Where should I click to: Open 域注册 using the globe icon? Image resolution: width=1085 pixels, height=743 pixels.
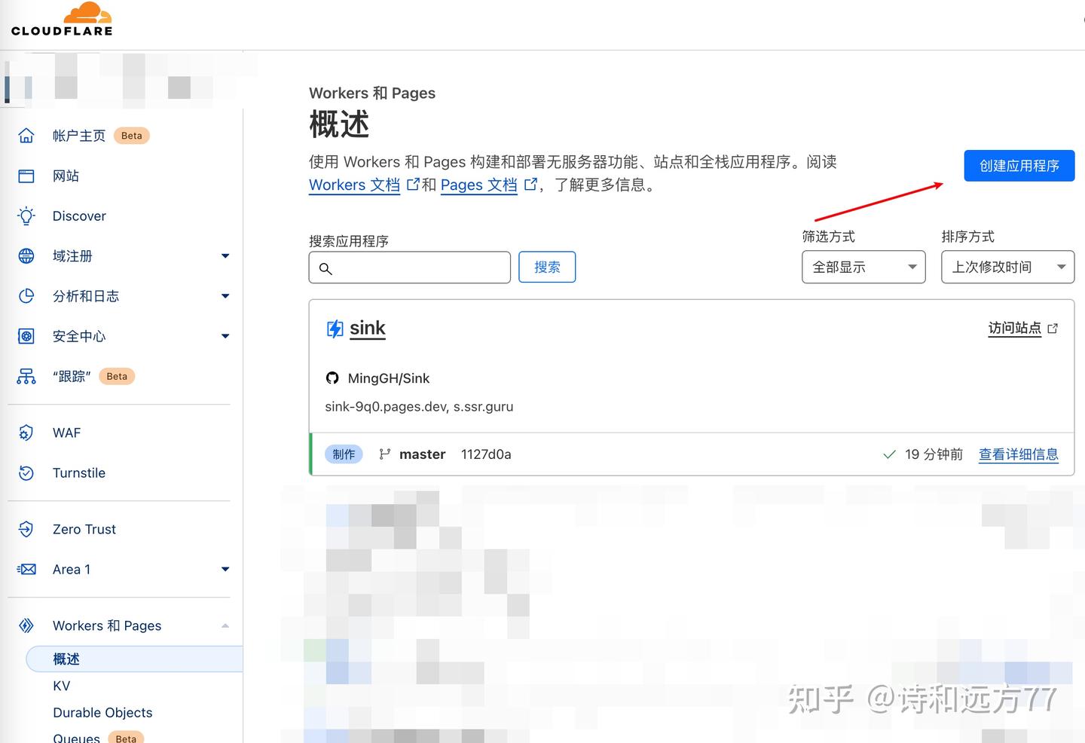click(26, 256)
